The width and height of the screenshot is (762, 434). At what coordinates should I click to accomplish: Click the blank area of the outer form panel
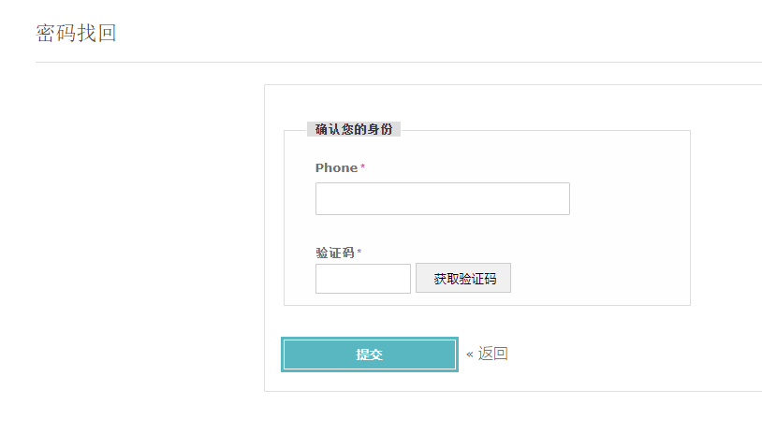click(608, 350)
